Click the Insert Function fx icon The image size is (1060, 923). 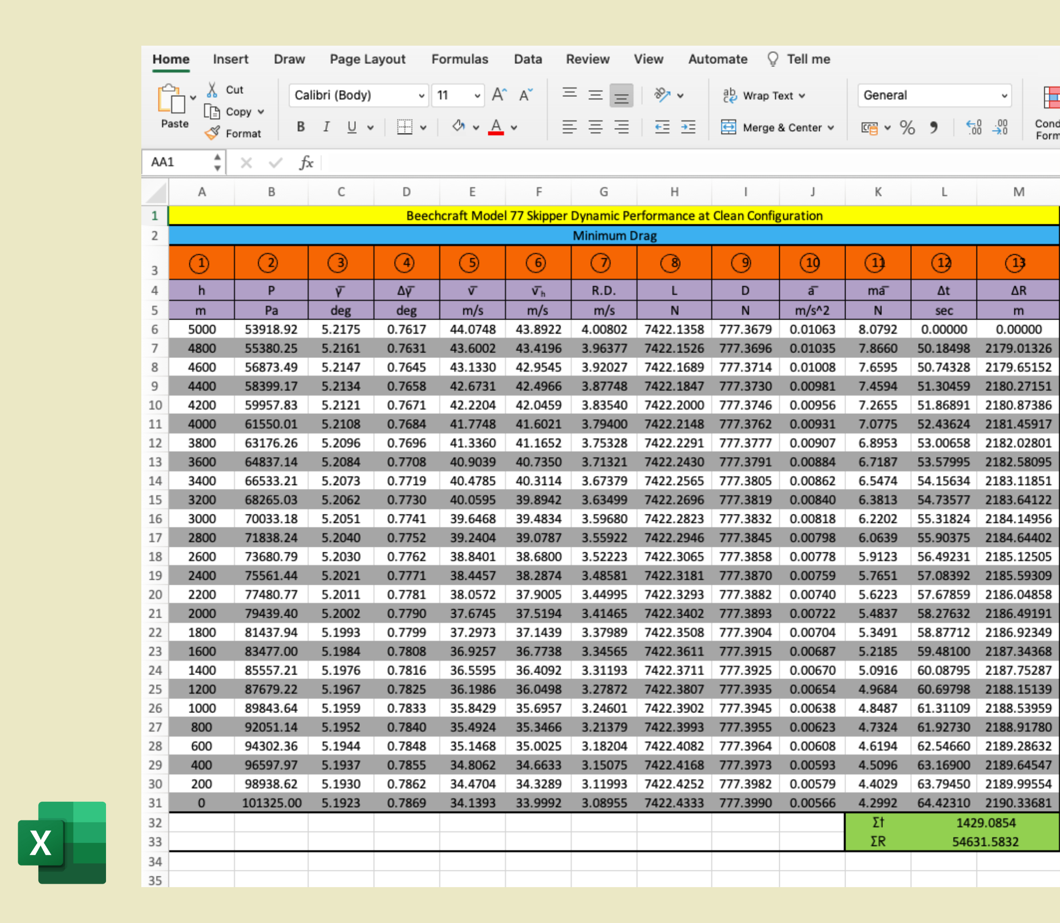(306, 163)
